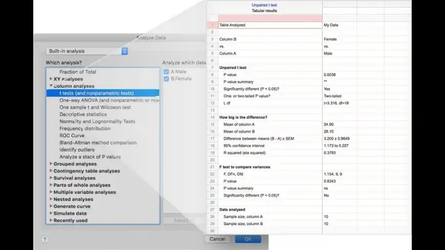
Task: Click the Male value cell
Action: pyautogui.click(x=340, y=53)
